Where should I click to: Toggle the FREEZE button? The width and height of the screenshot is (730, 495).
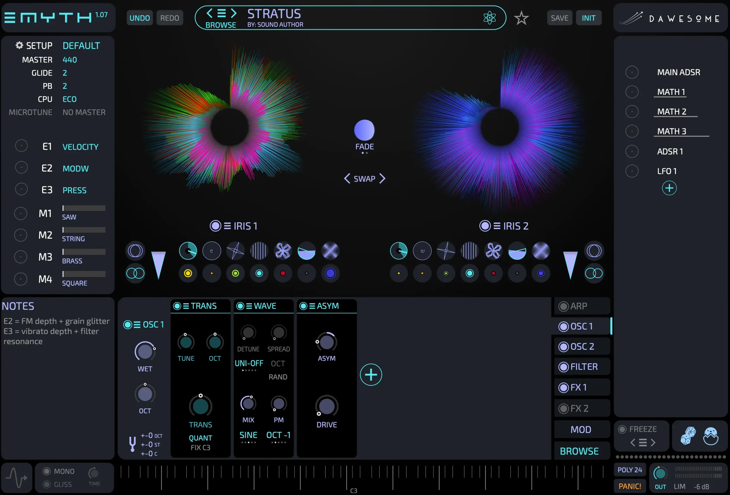click(622, 429)
